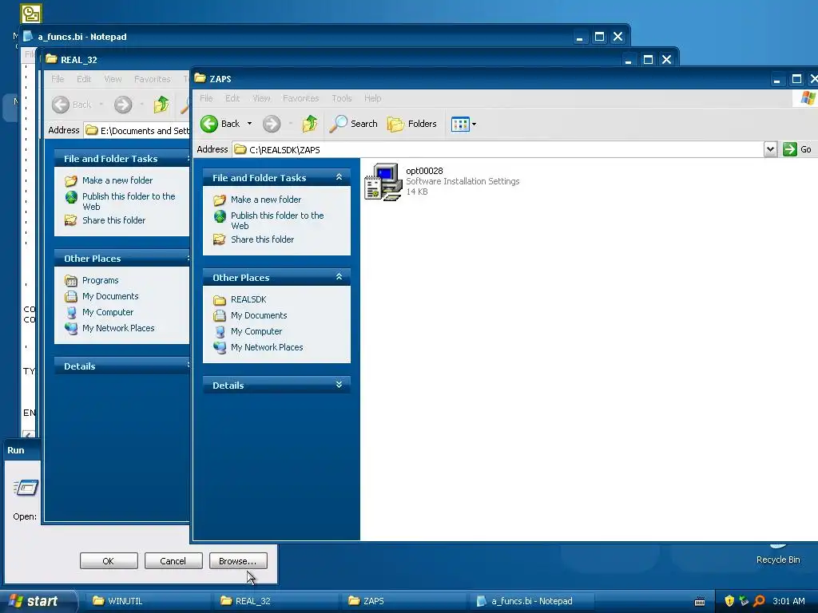818x613 pixels.
Task: Click the REAL_32 address field
Action: [x=137, y=130]
